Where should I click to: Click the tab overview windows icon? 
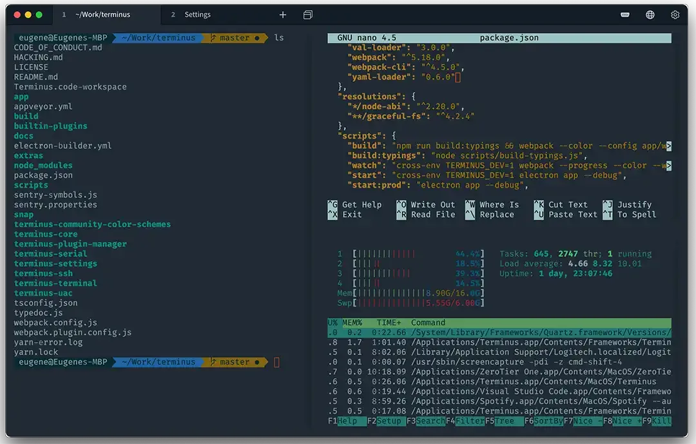click(307, 15)
